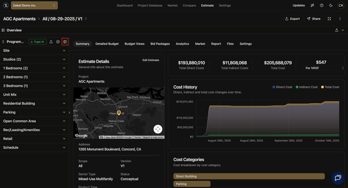Open Project Database in top navigation
The image size is (348, 188).
150,5
